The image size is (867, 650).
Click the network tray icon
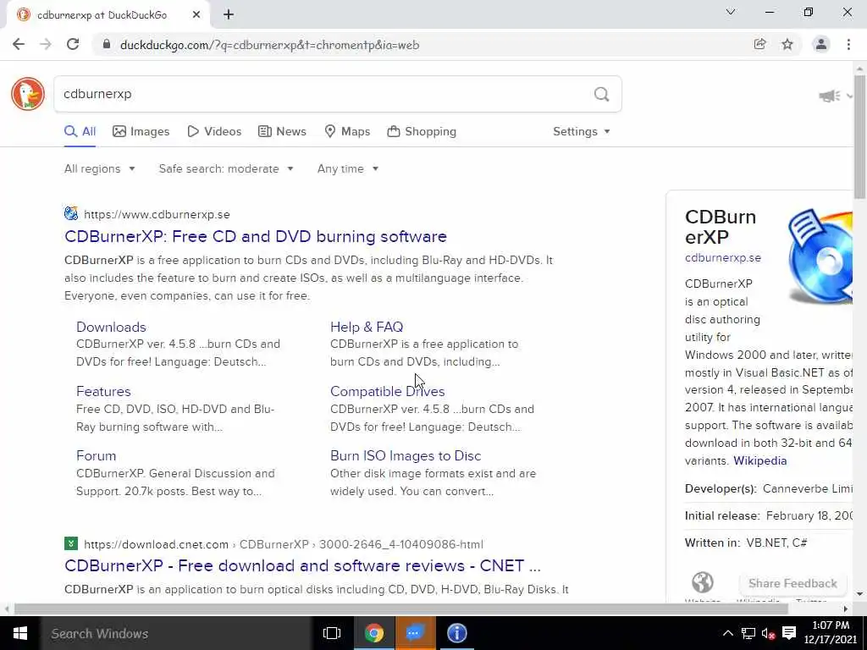tap(748, 633)
